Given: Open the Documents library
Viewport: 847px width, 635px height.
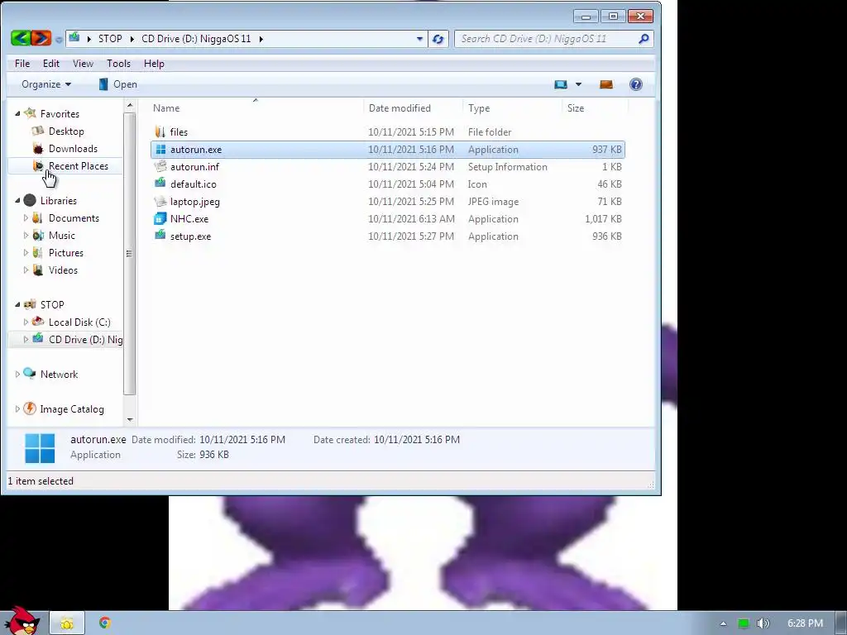Looking at the screenshot, I should tap(74, 218).
